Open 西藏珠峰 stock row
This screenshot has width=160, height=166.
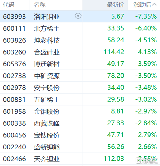pos(80,123)
